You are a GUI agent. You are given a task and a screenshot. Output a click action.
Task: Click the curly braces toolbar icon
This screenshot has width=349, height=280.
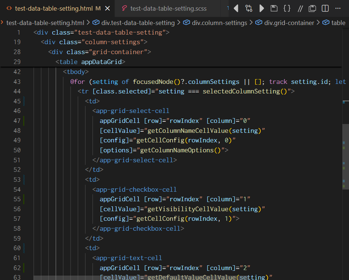[x=287, y=8]
